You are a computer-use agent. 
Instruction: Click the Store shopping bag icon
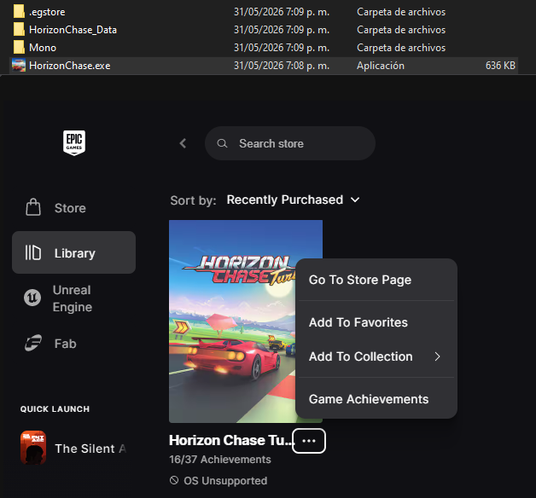point(33,207)
